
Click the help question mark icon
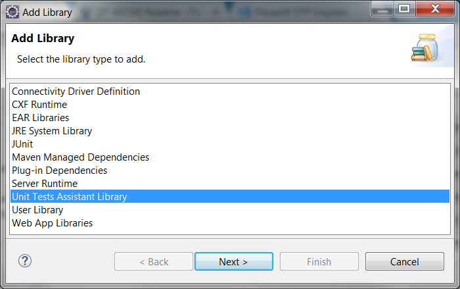(25, 261)
